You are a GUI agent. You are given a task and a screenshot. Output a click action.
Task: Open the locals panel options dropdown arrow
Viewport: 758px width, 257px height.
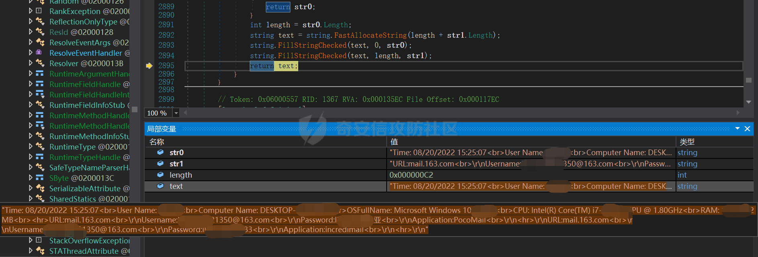737,129
